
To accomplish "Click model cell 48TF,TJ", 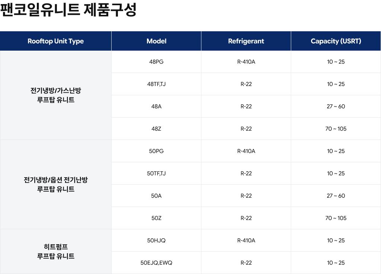I will pyautogui.click(x=156, y=84).
